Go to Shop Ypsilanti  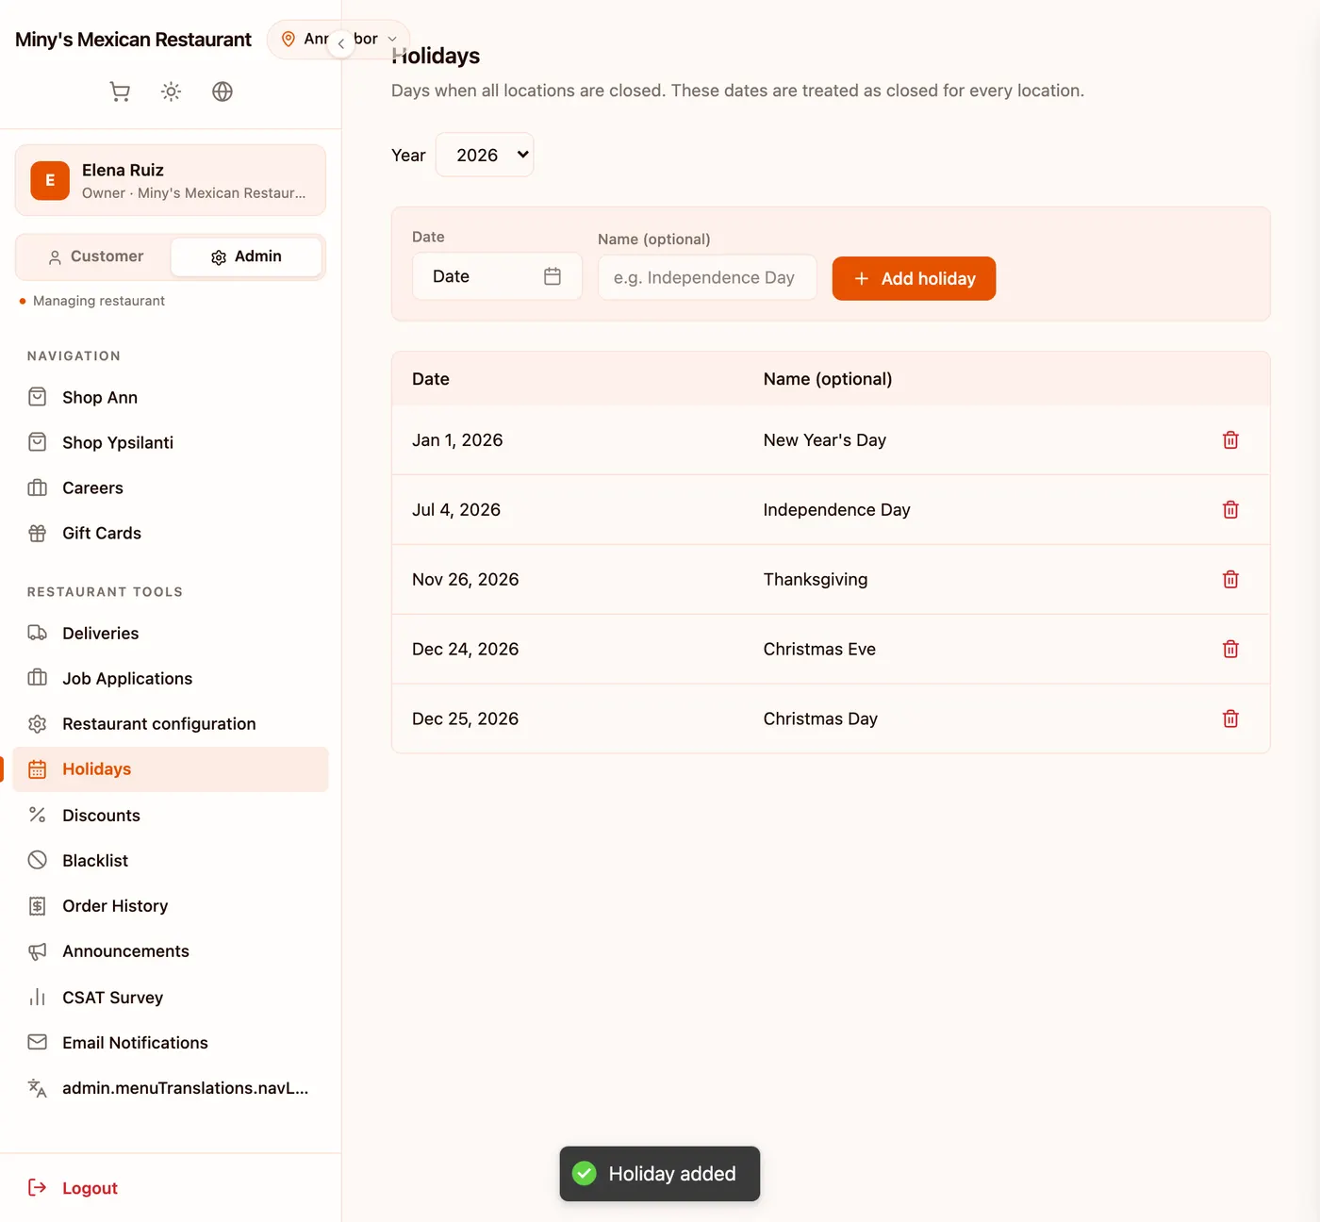click(x=171, y=443)
